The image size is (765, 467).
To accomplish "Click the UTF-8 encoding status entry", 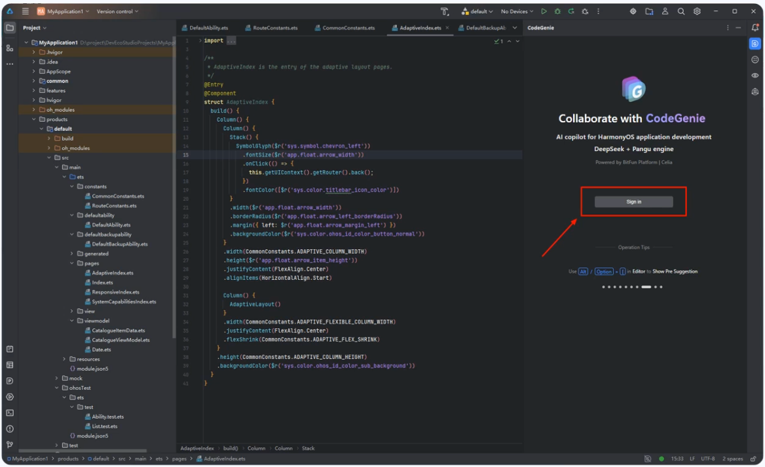I will tap(707, 458).
